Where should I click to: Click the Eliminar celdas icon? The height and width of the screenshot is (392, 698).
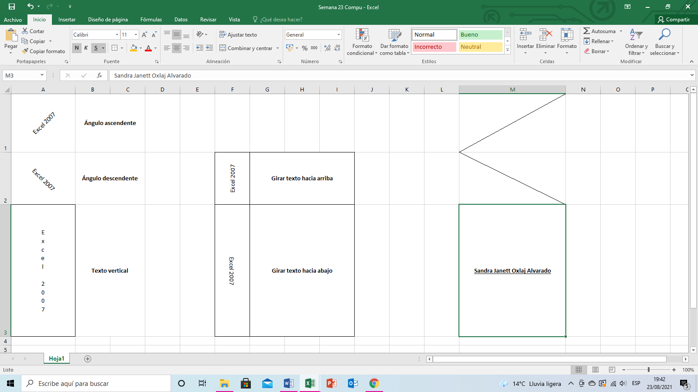pos(545,35)
